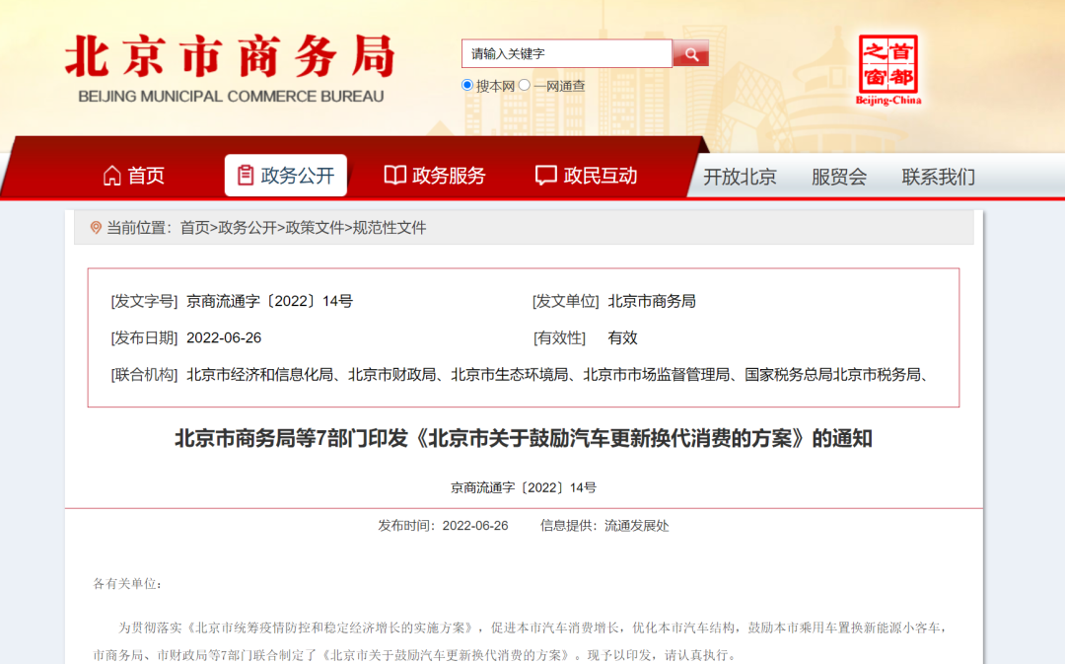Screen dimensions: 1065x664
Task: Open the 政务公开 navigation tab
Action: (286, 176)
